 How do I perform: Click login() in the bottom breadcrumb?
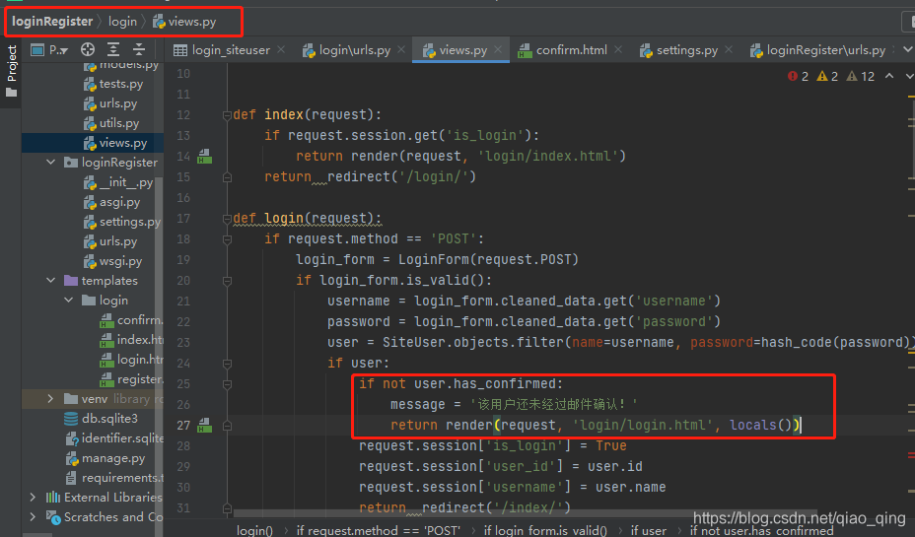(254, 530)
